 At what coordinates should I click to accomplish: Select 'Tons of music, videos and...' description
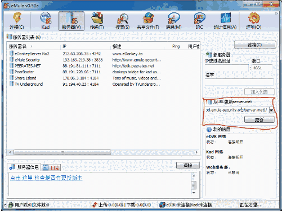tap(137, 78)
